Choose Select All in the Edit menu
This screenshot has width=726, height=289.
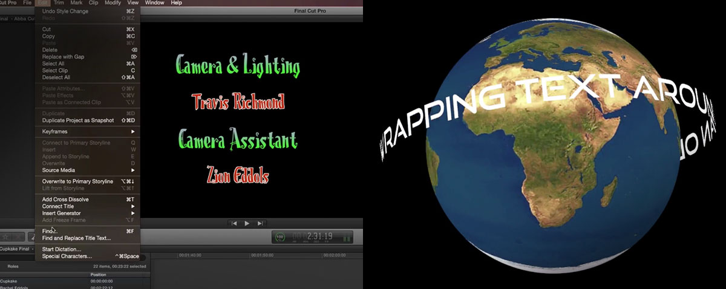[88, 63]
